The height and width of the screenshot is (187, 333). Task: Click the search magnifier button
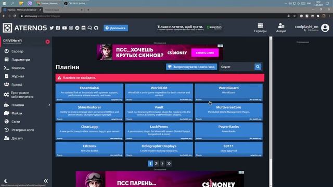coord(258,67)
